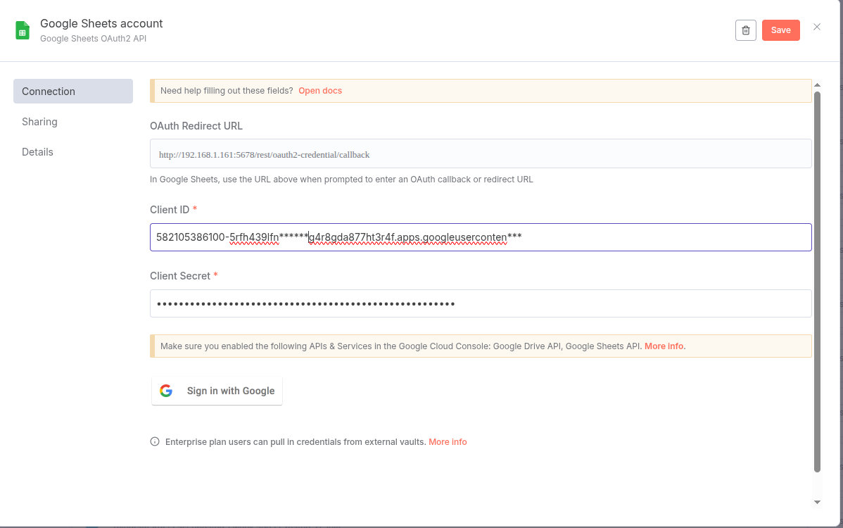This screenshot has width=843, height=528.
Task: Focus the Client Secret input field
Action: (x=481, y=304)
